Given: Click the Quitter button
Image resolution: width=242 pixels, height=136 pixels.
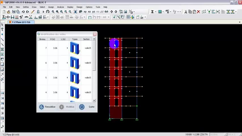Looking at the screenshot, I should [87, 107].
